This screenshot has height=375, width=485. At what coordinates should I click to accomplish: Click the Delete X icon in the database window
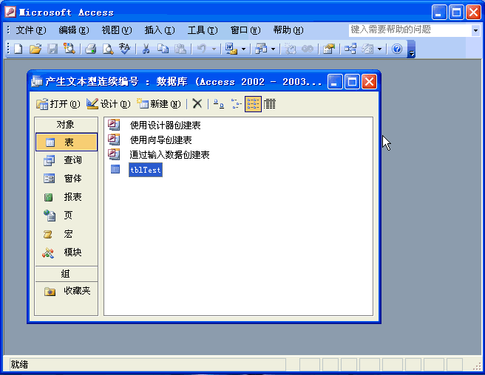tap(197, 104)
